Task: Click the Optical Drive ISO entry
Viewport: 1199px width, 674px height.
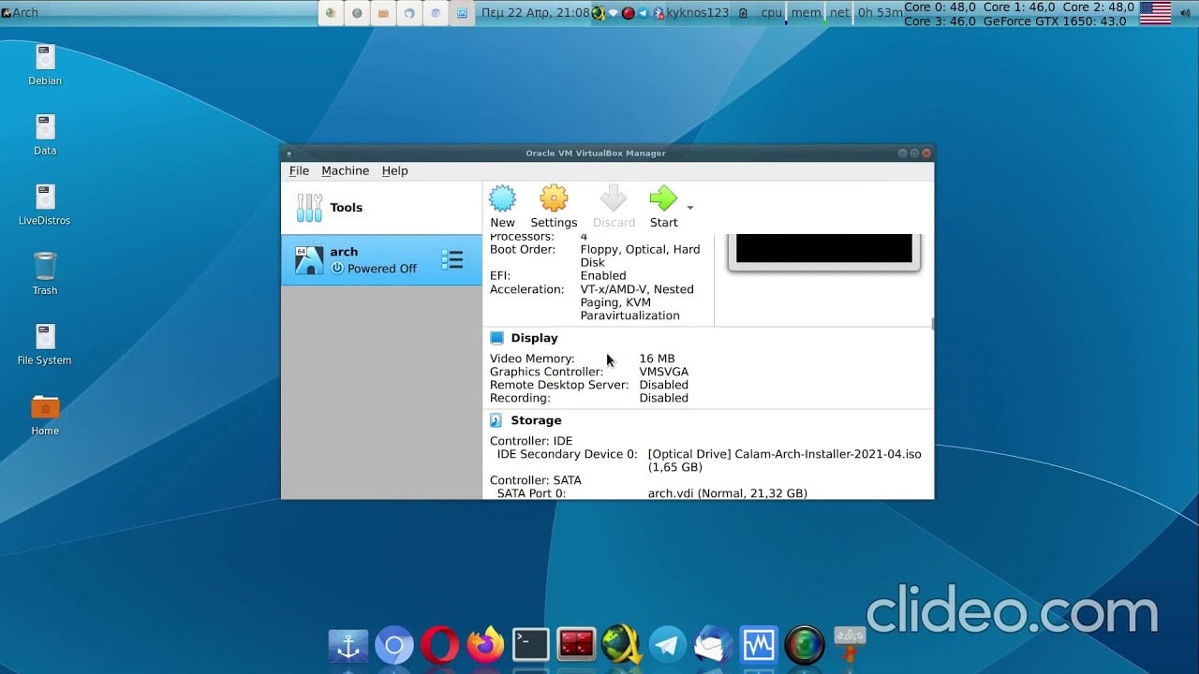Action: [784, 461]
